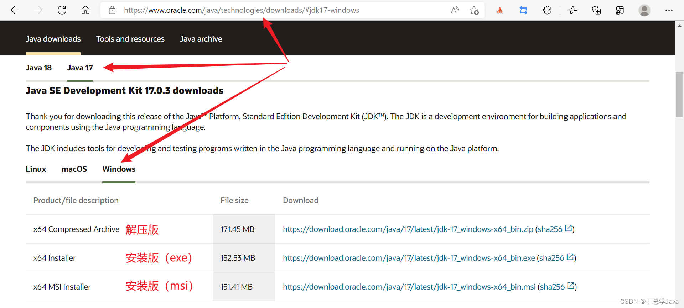The height and width of the screenshot is (308, 684).
Task: Download the jdk-17 windows-x64 msi installer
Action: [x=409, y=287]
